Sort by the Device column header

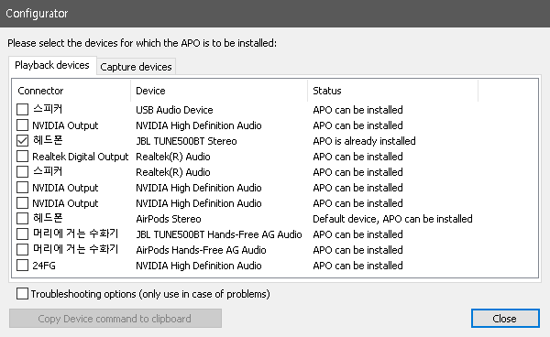(x=219, y=91)
